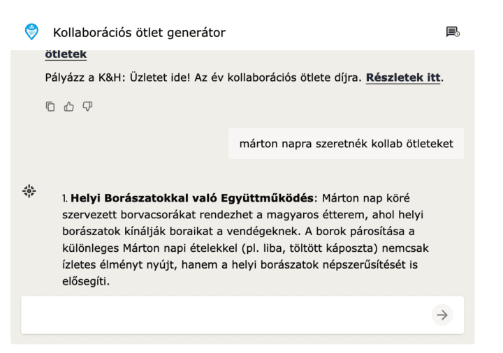The height and width of the screenshot is (353, 503).
Task: Open the underlined "ötletek" link
Action: click(66, 54)
